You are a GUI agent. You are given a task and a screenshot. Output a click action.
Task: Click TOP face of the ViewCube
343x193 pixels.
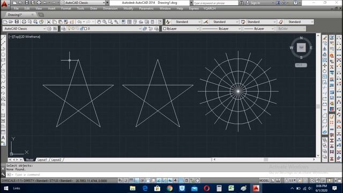[301, 48]
